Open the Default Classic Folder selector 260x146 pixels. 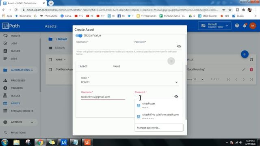pos(214,26)
